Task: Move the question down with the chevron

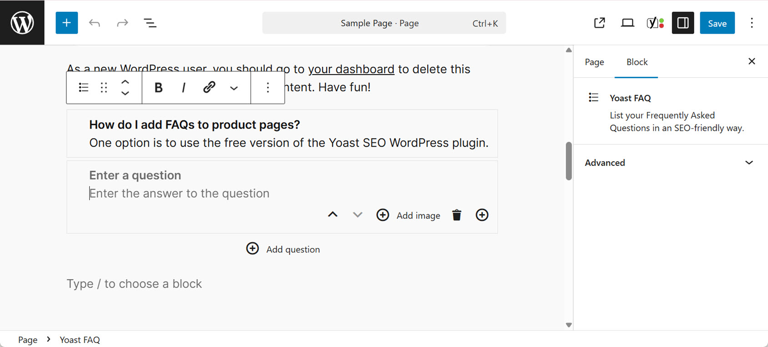Action: [358, 215]
